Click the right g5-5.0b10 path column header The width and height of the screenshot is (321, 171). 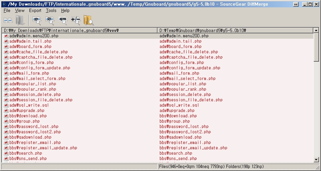tap(235, 30)
